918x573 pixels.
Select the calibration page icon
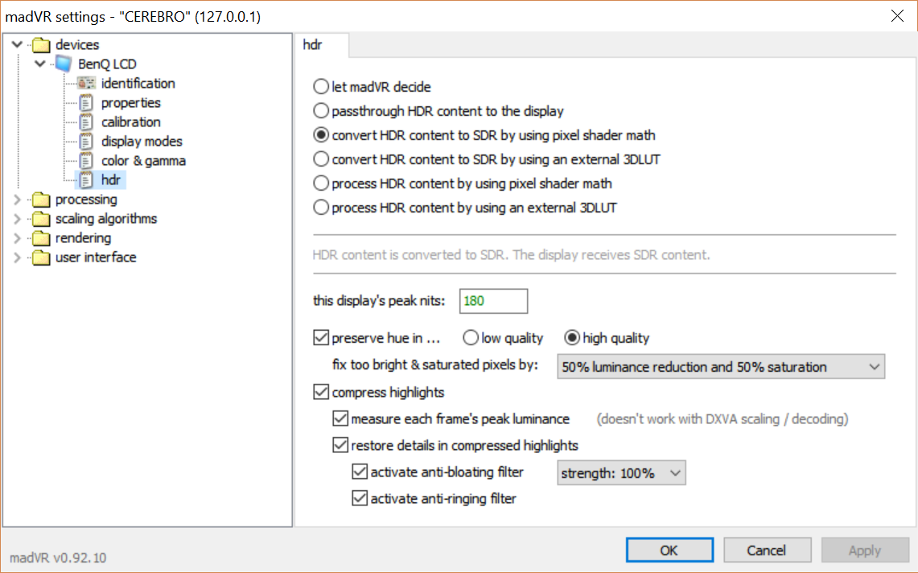pos(87,122)
